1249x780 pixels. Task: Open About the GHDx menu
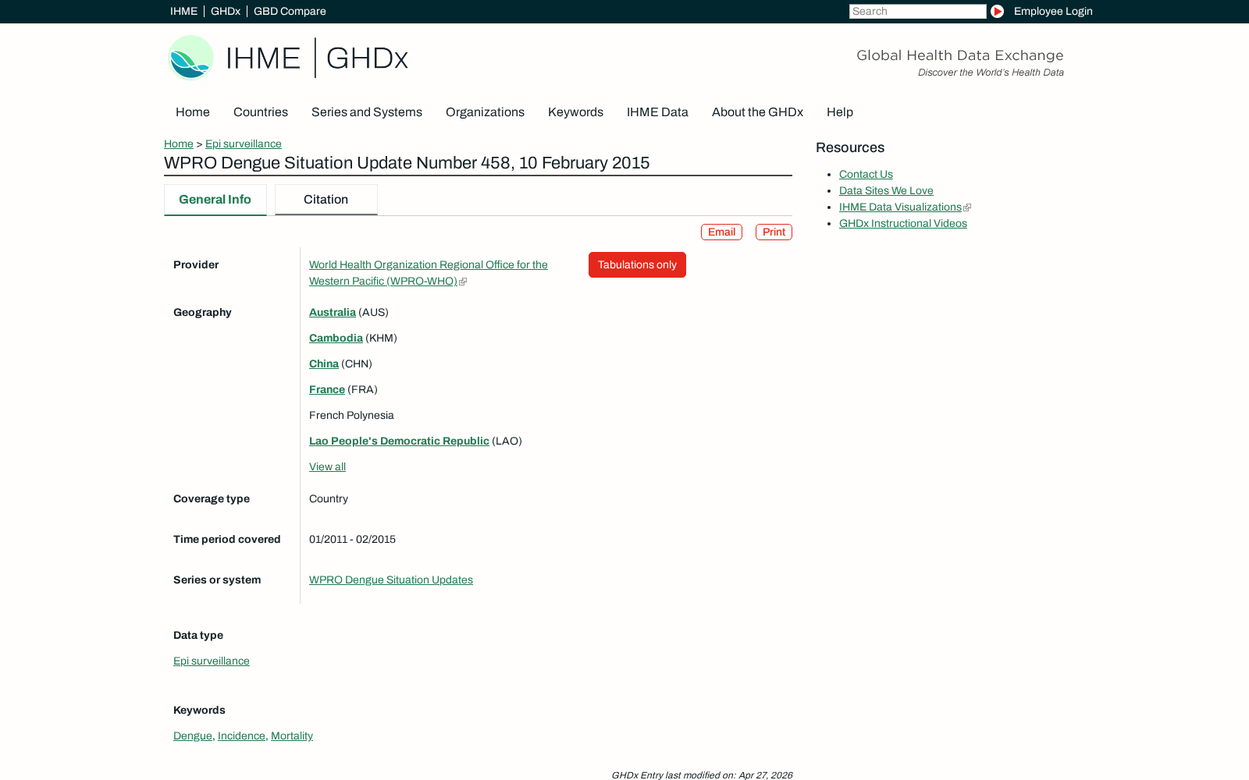[757, 112]
